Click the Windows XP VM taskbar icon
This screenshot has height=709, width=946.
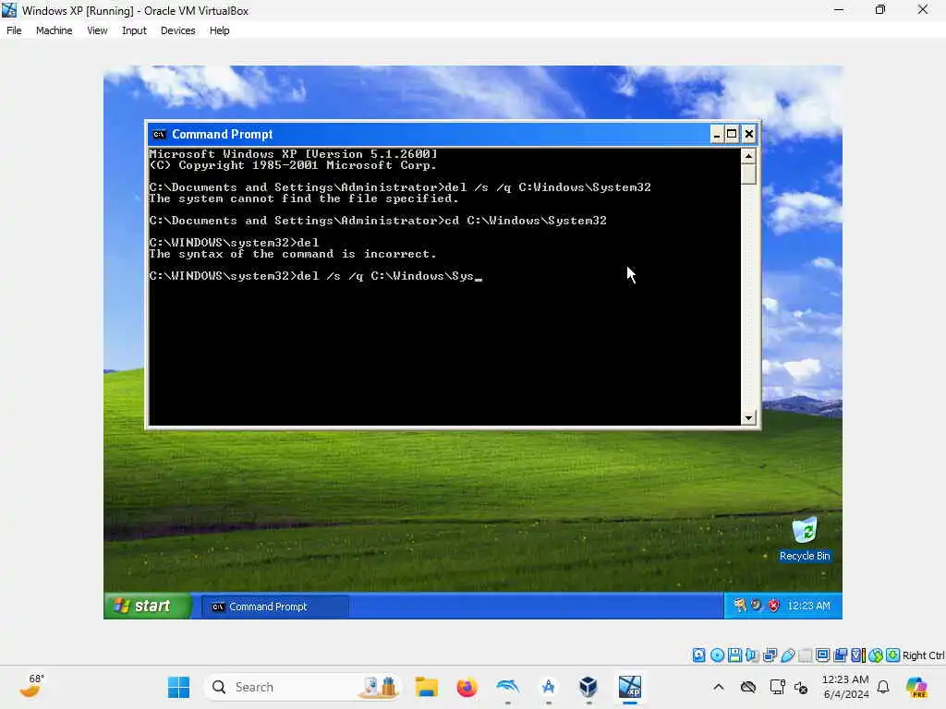(629, 687)
